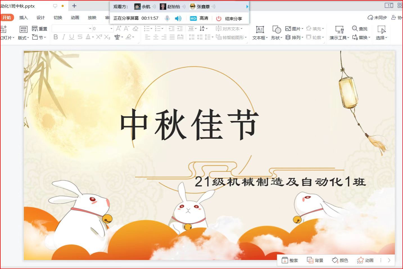Open the font name dropdown
This screenshot has width=403, height=269.
90,28
